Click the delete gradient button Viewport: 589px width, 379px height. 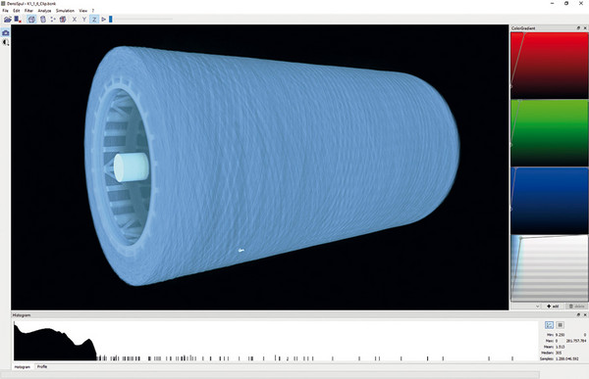click(x=576, y=307)
